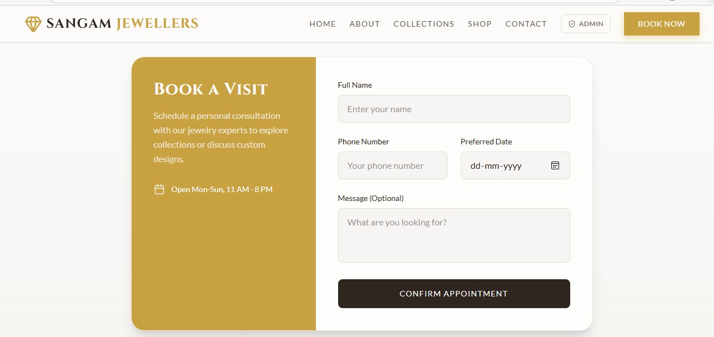
Task: Click the Admin shield icon
Action: coord(572,24)
